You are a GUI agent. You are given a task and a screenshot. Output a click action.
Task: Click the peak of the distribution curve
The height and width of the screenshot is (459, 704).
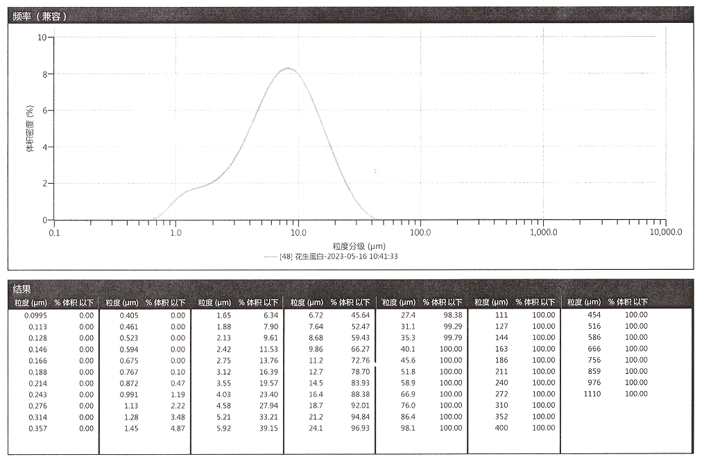tap(288, 68)
